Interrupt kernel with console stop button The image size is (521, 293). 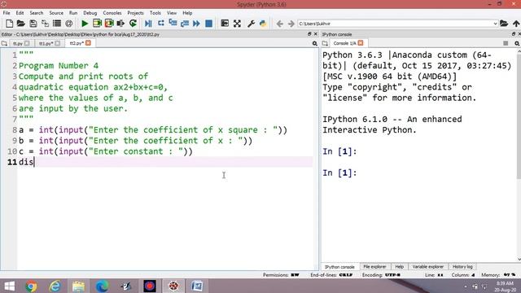506,43
